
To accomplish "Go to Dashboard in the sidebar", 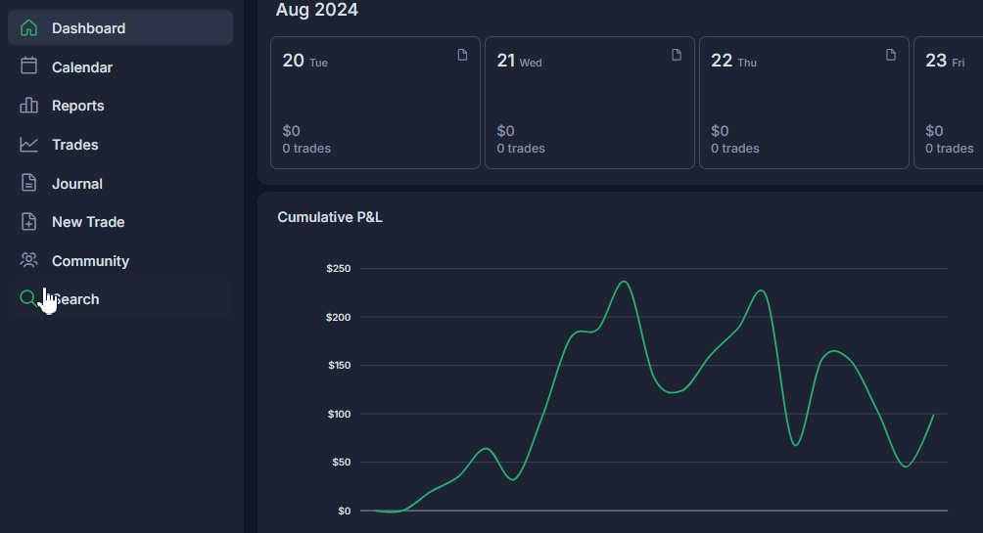I will point(120,27).
